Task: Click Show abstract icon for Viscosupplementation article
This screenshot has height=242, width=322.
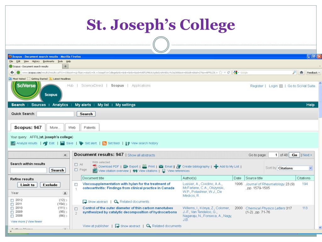Action: point(85,202)
